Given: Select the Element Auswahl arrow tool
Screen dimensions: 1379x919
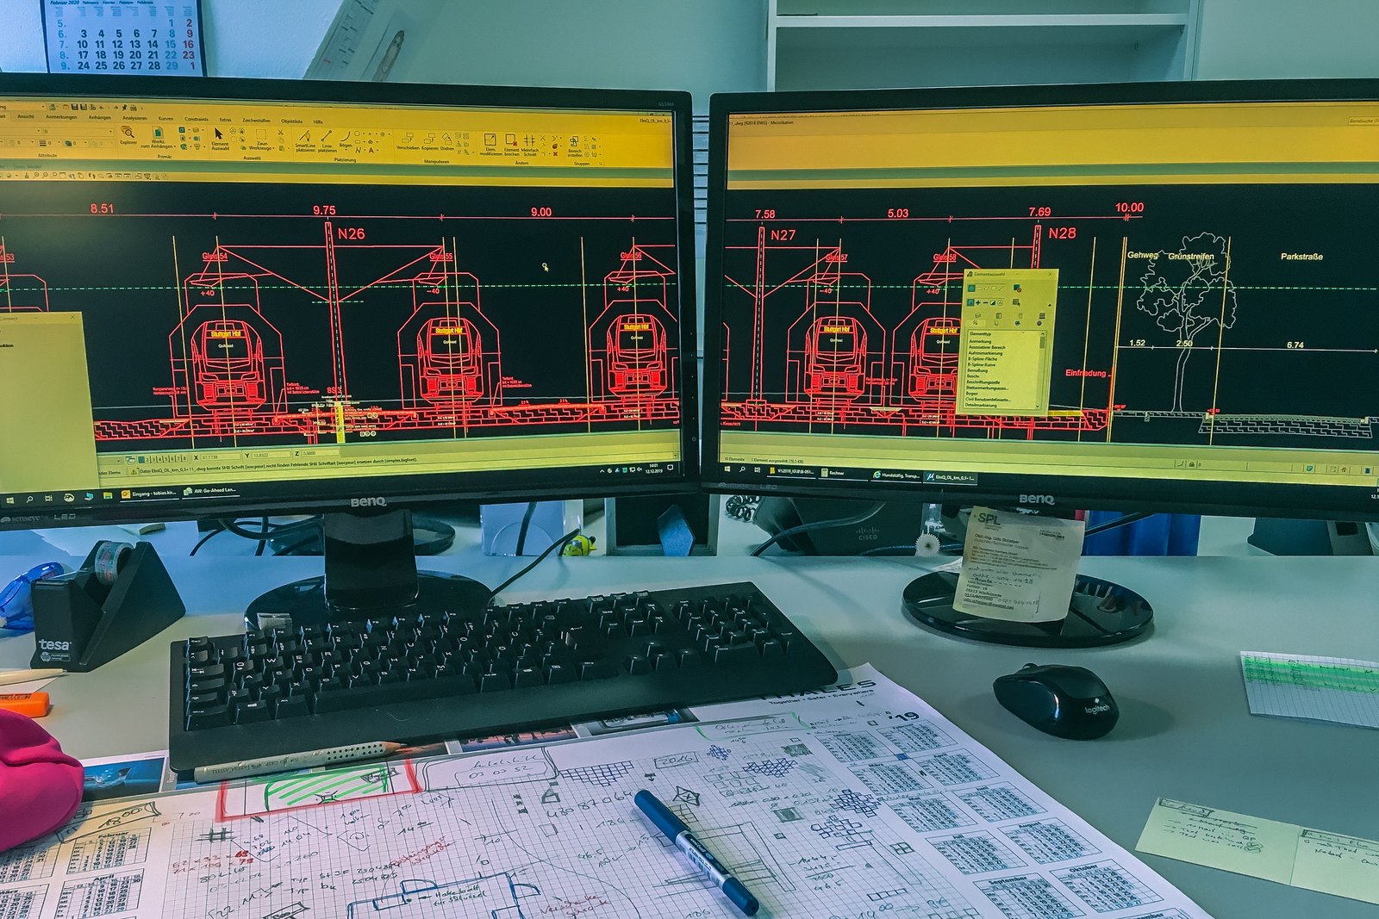Looking at the screenshot, I should click(219, 140).
